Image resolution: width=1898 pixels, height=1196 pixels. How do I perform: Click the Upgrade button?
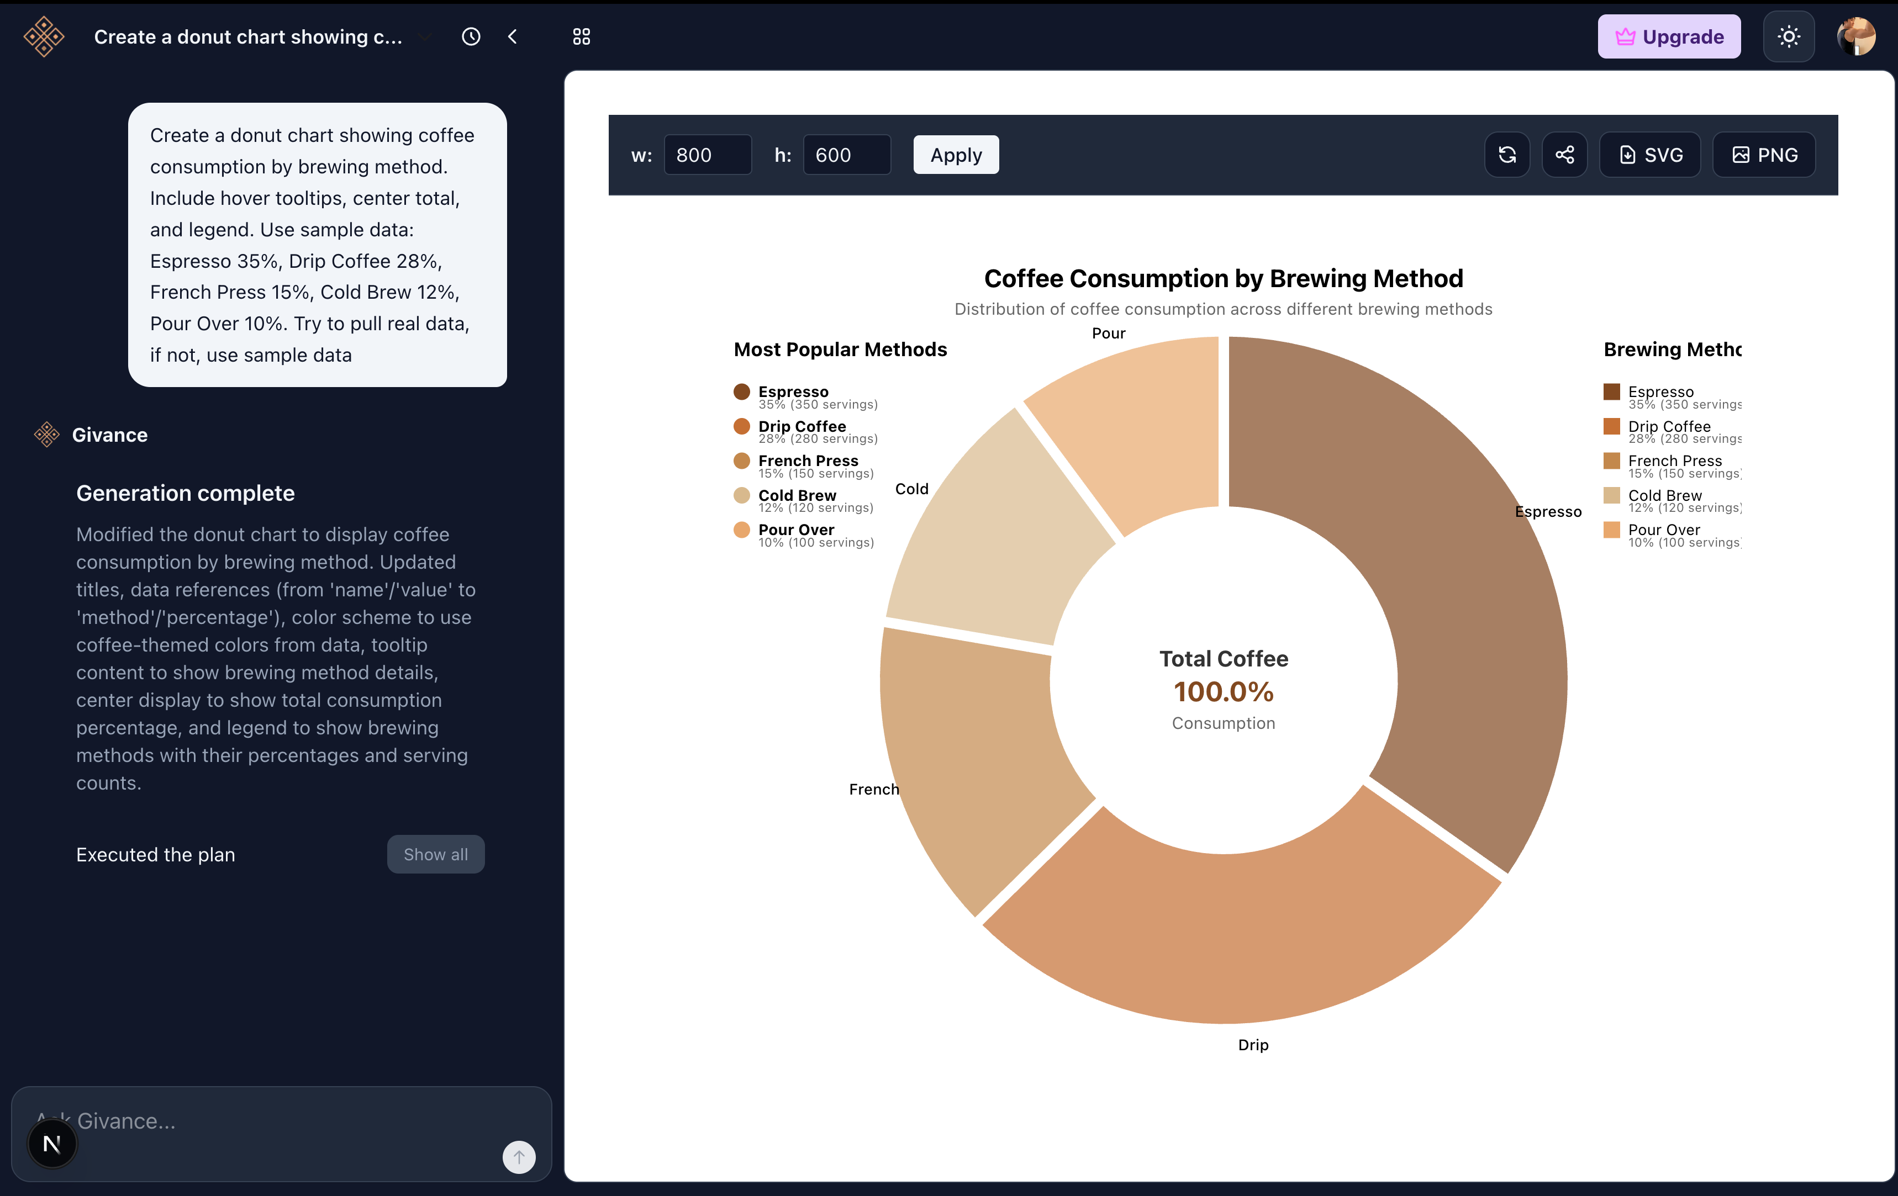pyautogui.click(x=1669, y=37)
